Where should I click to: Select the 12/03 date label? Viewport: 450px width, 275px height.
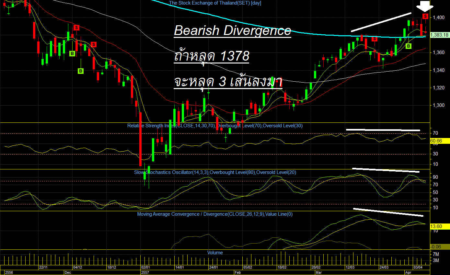[350, 268]
